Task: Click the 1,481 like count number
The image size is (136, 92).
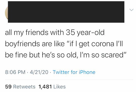Action: click(x=45, y=87)
